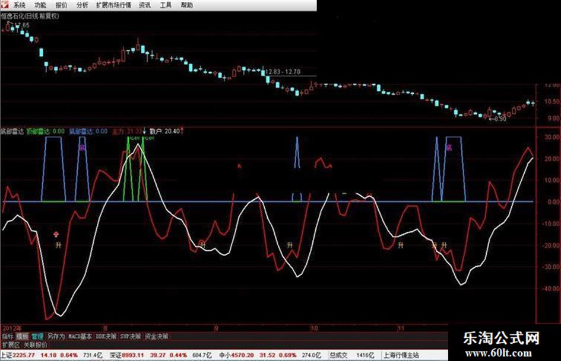
Task: Select the 指标 tab
Action: click(8, 336)
